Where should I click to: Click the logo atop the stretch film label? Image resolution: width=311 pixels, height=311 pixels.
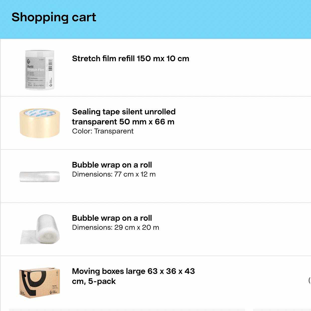pyautogui.click(x=29, y=61)
